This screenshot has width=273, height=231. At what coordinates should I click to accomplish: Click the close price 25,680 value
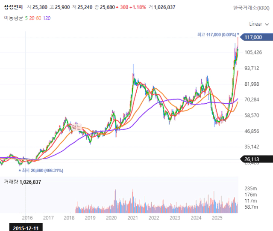[107, 7]
